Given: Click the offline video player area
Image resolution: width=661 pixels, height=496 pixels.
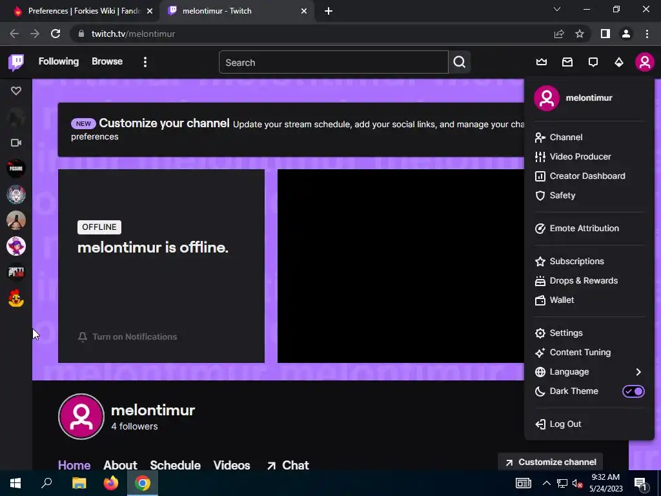Looking at the screenshot, I should [x=400, y=265].
